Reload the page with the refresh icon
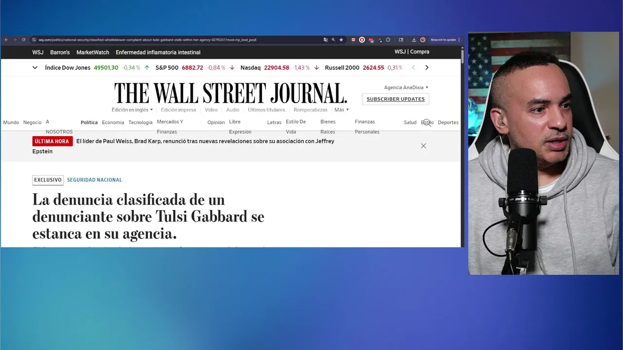 click(23, 40)
